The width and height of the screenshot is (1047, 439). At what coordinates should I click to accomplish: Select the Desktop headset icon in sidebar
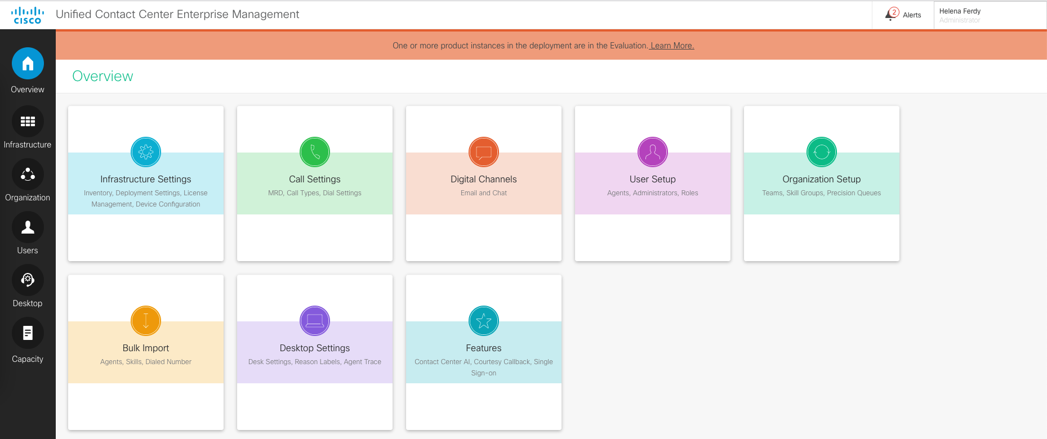28,280
